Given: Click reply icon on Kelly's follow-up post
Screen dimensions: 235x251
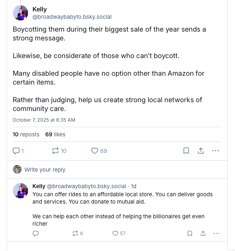Looking at the screenshot, I should (36, 233).
